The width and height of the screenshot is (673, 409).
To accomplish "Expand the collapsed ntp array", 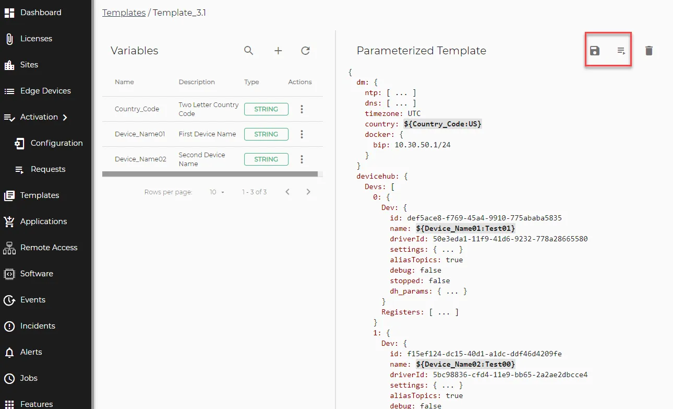I will (401, 92).
